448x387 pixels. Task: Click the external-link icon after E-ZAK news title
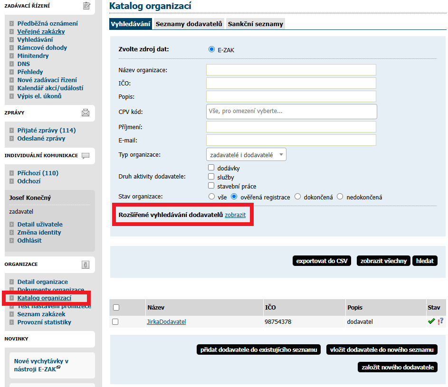58,367
